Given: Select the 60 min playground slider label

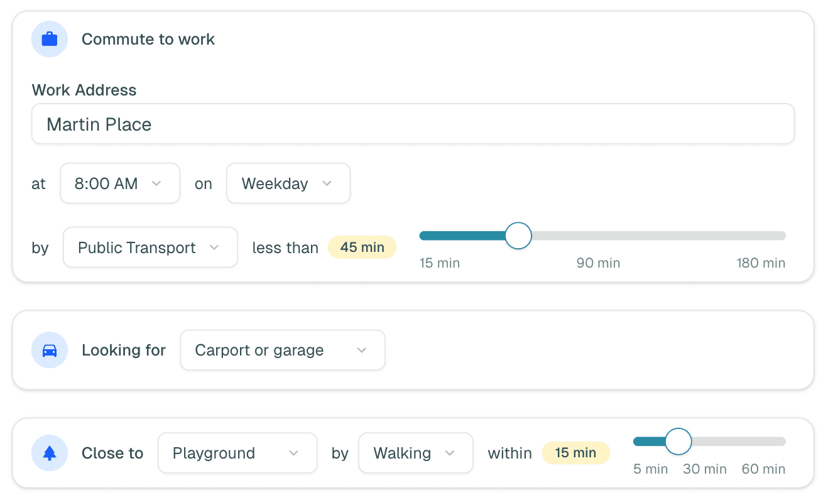Looking at the screenshot, I should pos(763,469).
